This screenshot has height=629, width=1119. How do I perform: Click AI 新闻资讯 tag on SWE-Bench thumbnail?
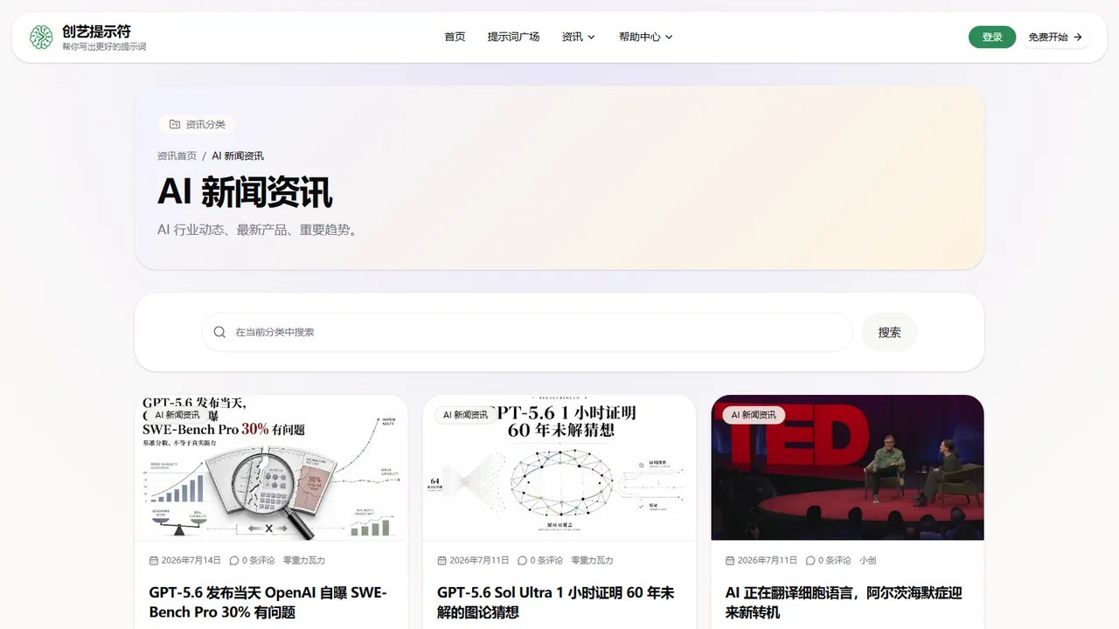point(177,415)
